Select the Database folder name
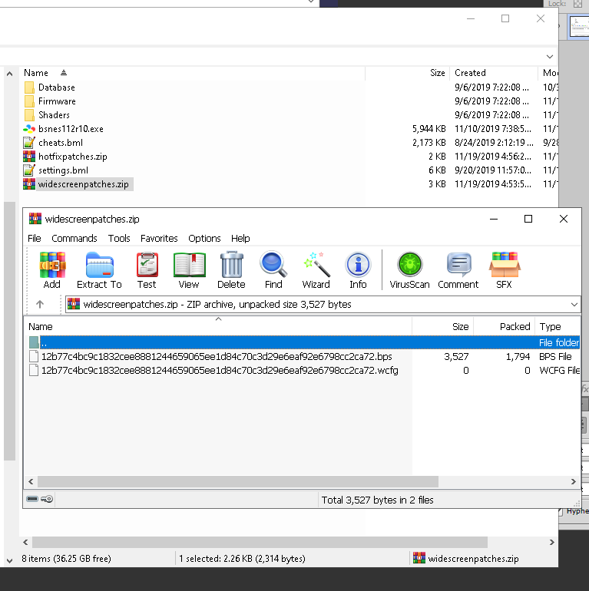 pos(57,87)
